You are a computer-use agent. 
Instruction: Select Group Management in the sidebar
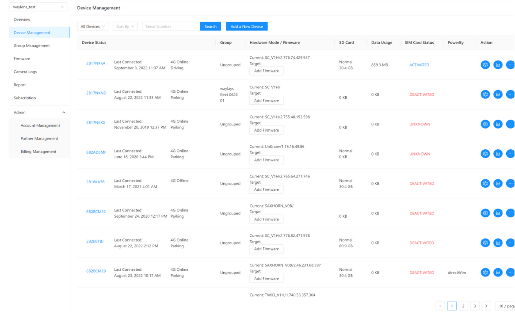31,45
